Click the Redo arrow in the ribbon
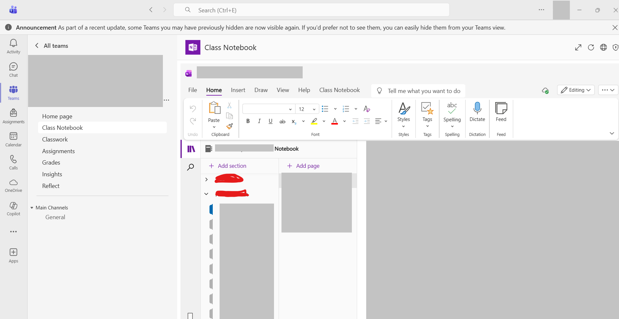 coord(193,121)
